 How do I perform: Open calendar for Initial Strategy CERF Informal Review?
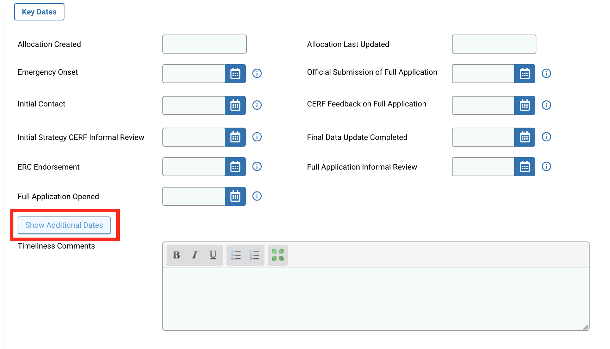point(235,137)
